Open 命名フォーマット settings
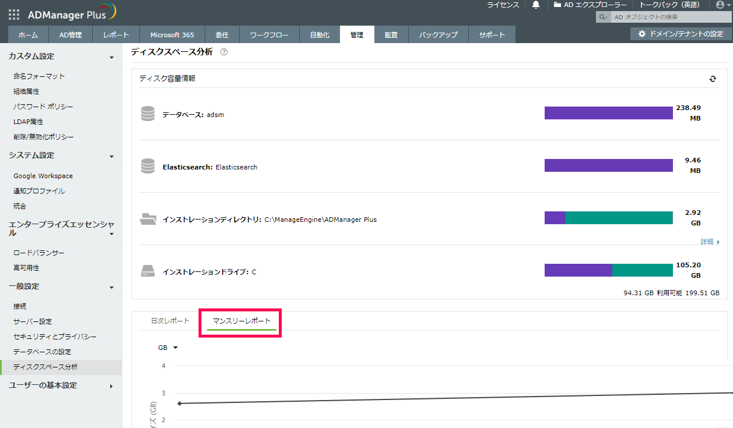This screenshot has width=733, height=428. click(x=39, y=76)
